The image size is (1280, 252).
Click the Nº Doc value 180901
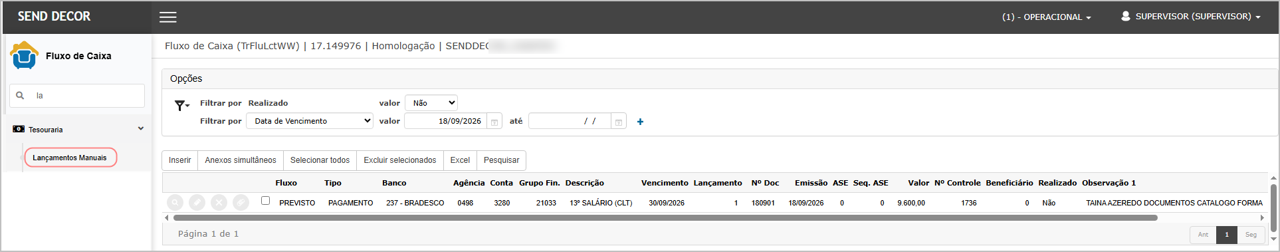(x=763, y=203)
